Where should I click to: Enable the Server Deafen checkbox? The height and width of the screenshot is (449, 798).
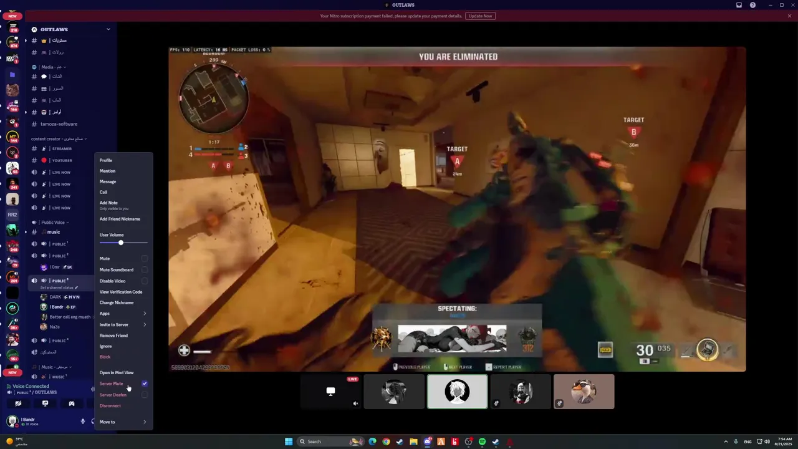[144, 395]
